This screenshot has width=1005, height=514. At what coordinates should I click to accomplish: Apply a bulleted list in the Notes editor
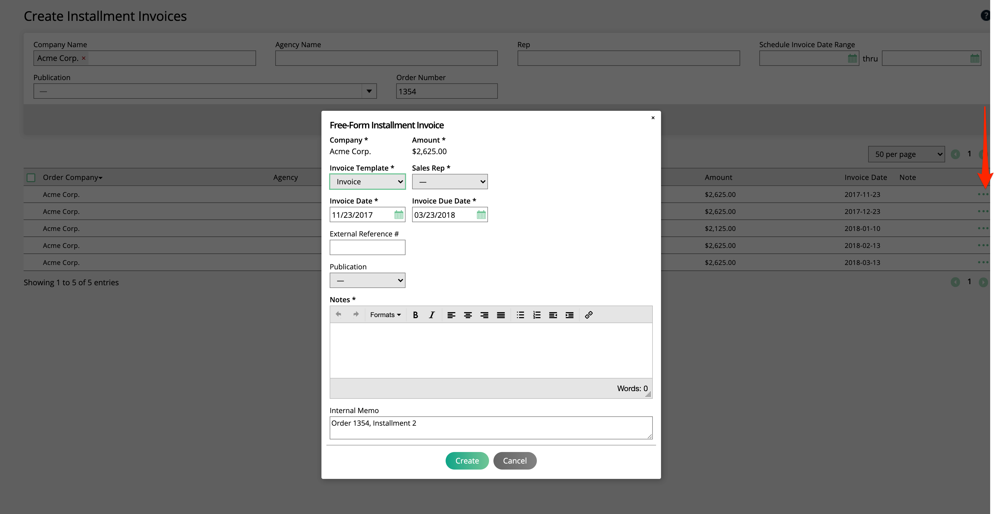coord(520,315)
